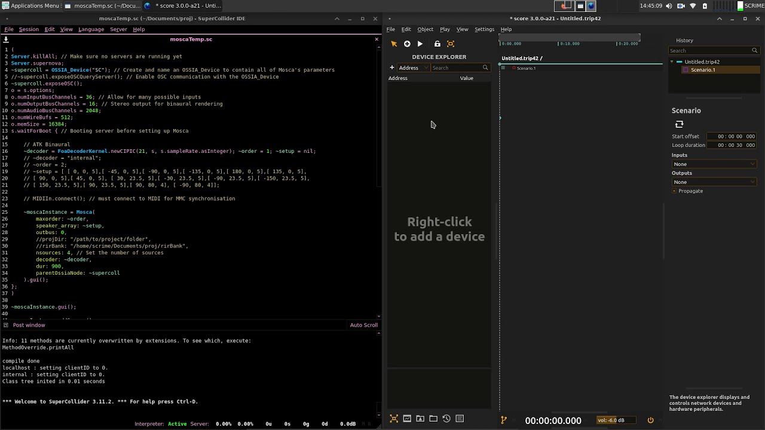Viewport: 765px width, 430px height.
Task: Click the zoom-to-fit frame icon
Action: pos(451,44)
